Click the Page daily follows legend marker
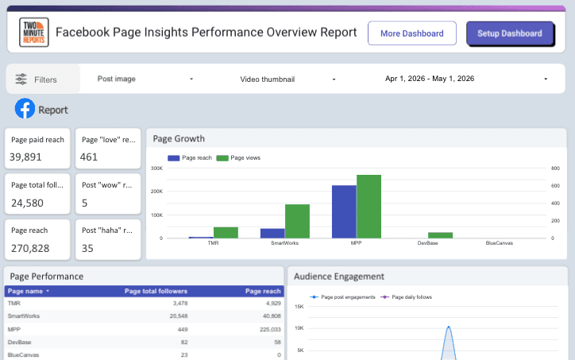The image size is (575, 360). 384,297
